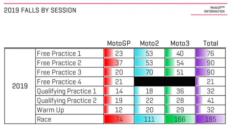Click the 2019 Falls By Session title
The width and height of the screenshot is (235, 133).
click(40, 10)
